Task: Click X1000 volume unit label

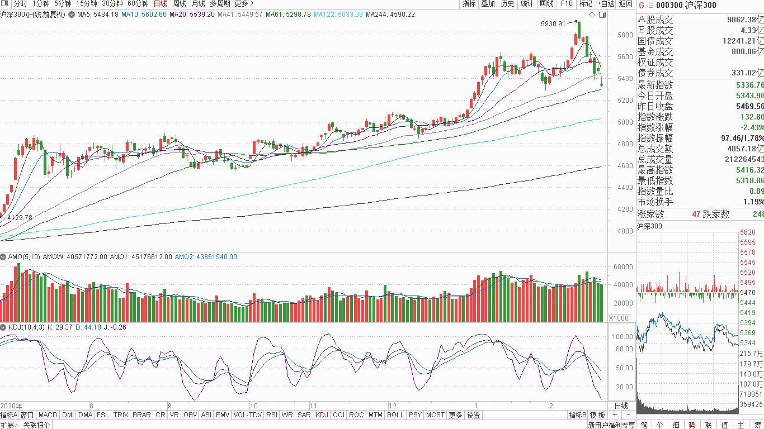Action: (x=618, y=318)
